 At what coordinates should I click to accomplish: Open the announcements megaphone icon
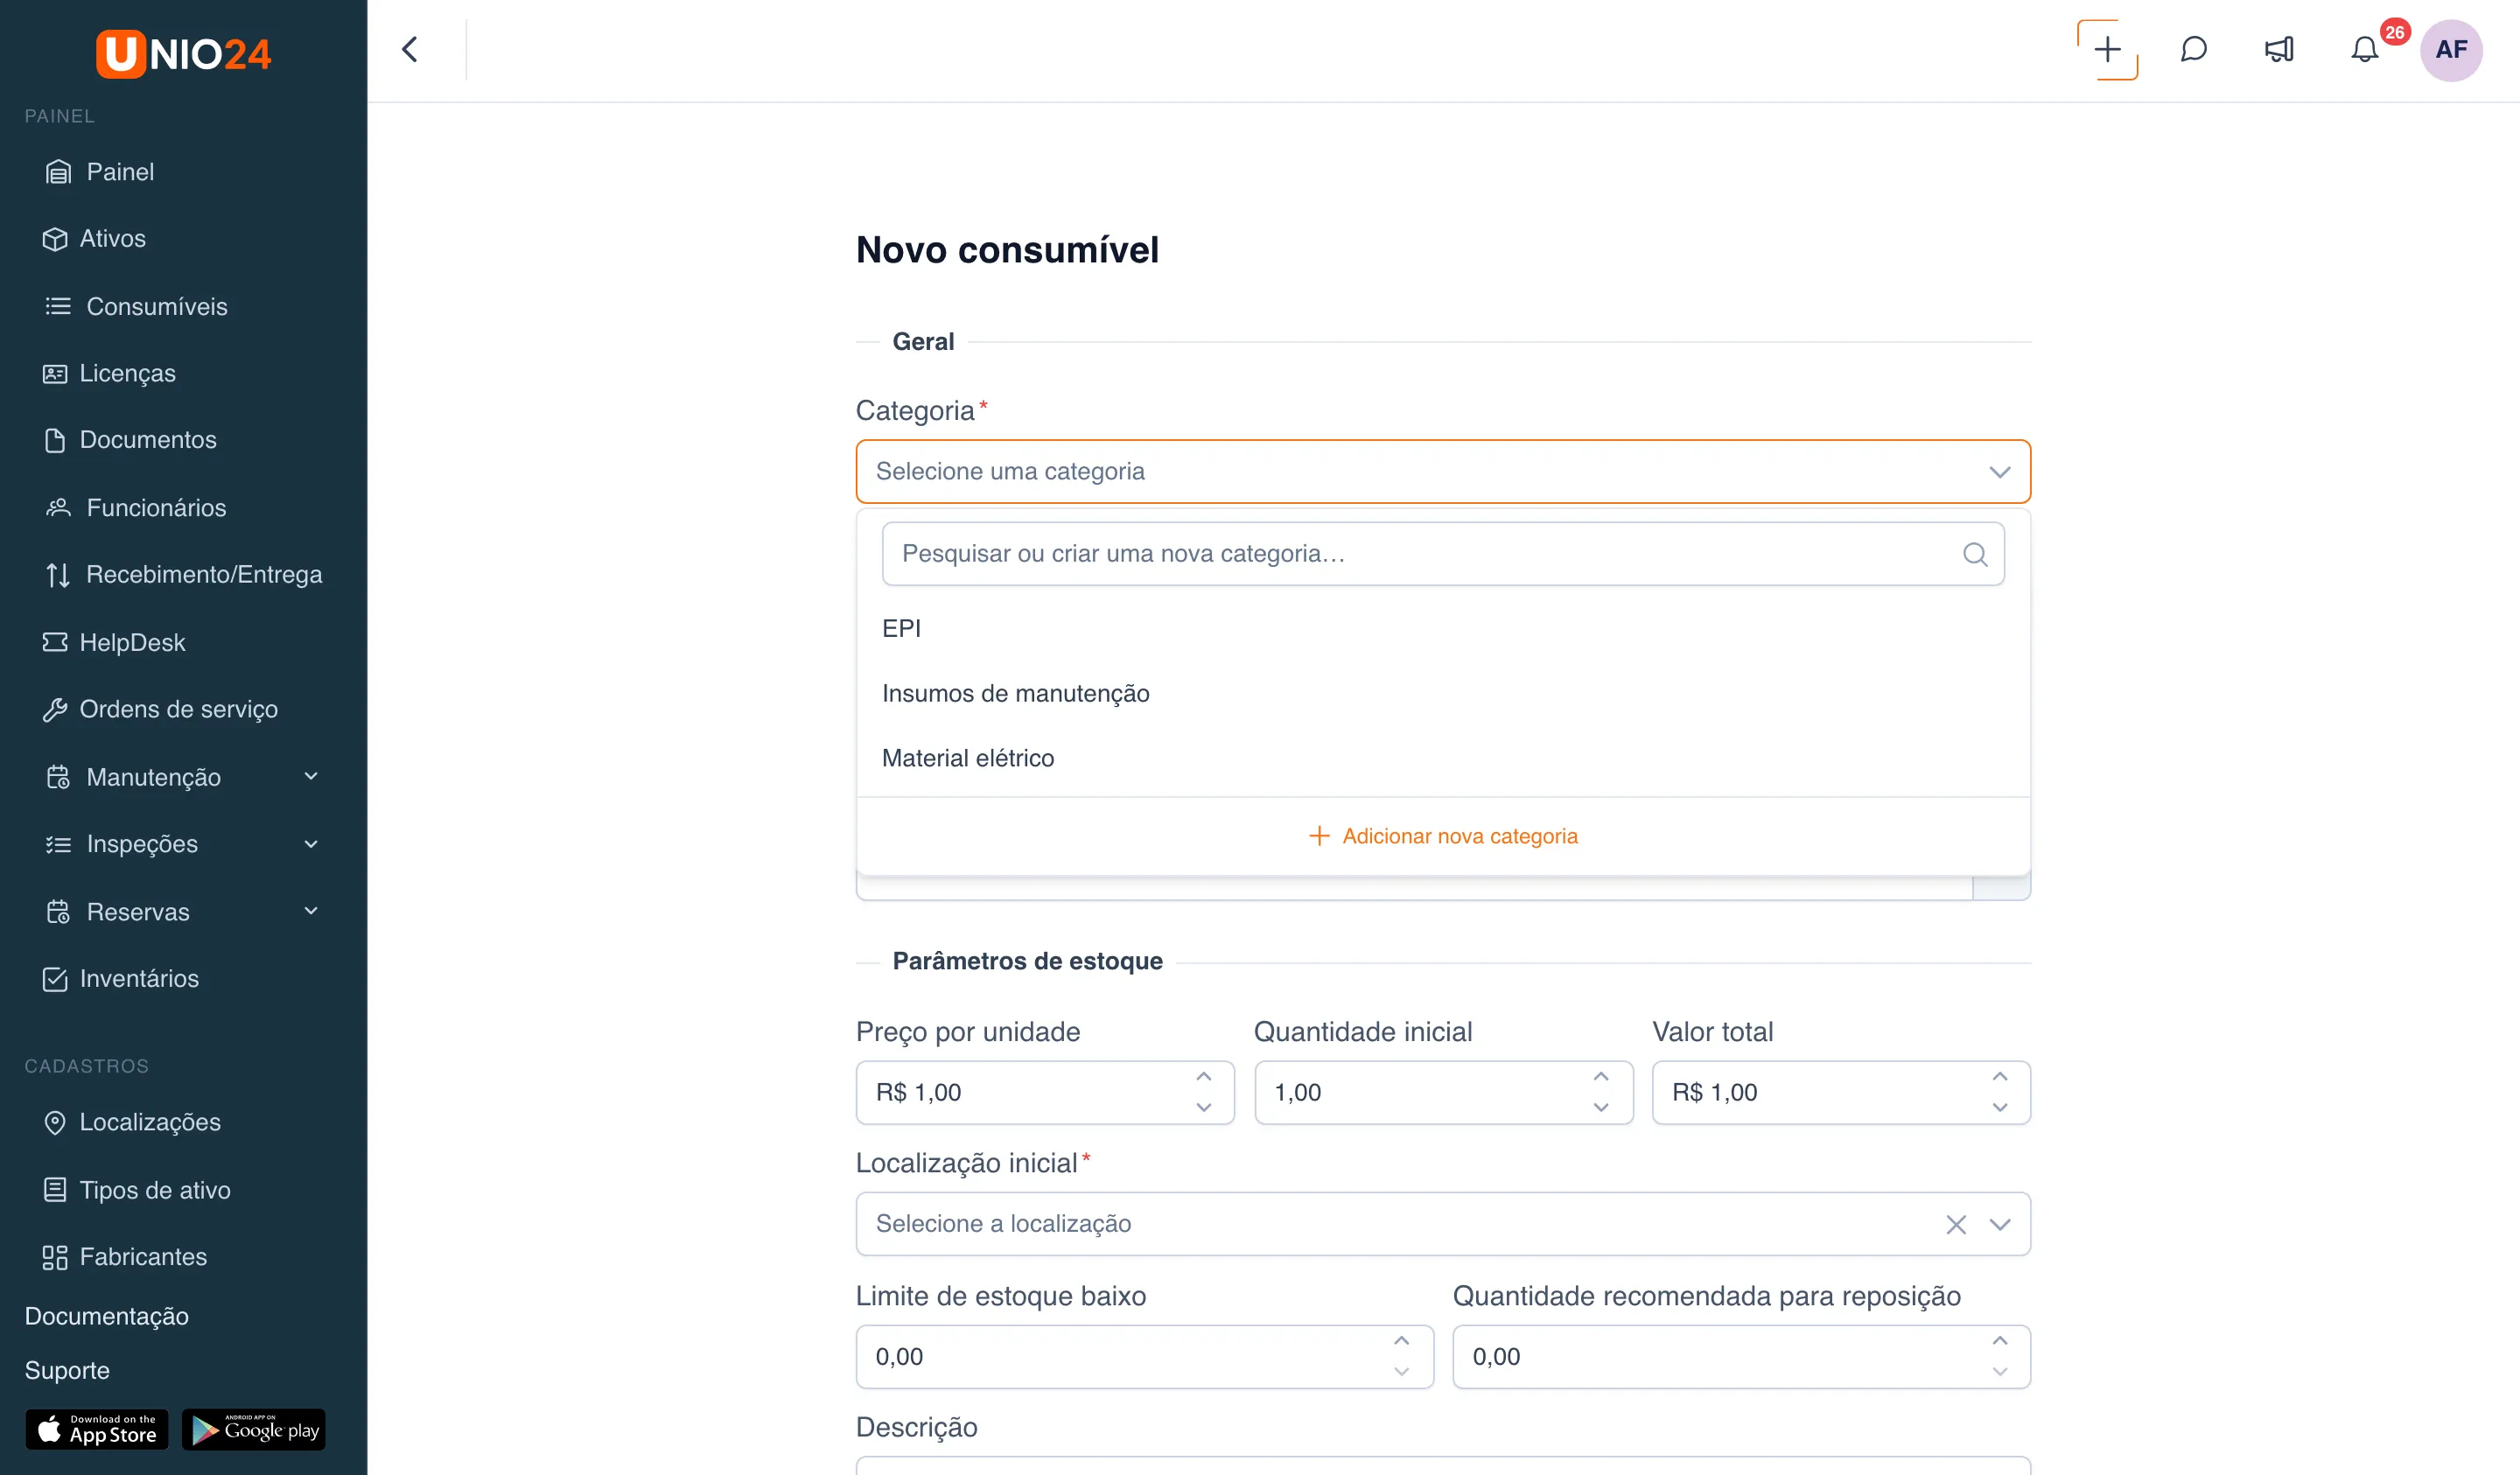click(x=2279, y=50)
